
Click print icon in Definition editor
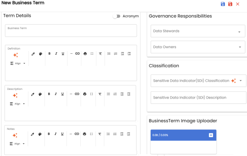[85, 53]
